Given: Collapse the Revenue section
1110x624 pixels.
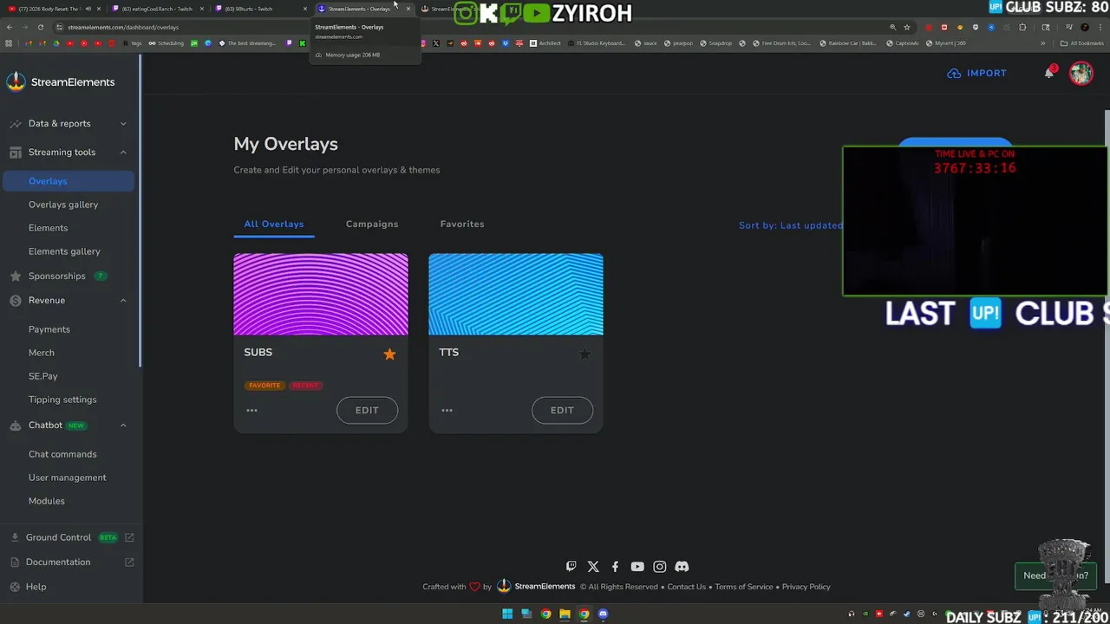Looking at the screenshot, I should (69, 300).
